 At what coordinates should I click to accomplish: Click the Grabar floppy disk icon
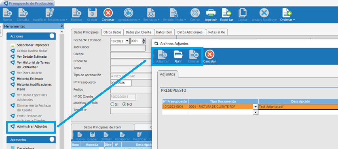tap(92, 13)
